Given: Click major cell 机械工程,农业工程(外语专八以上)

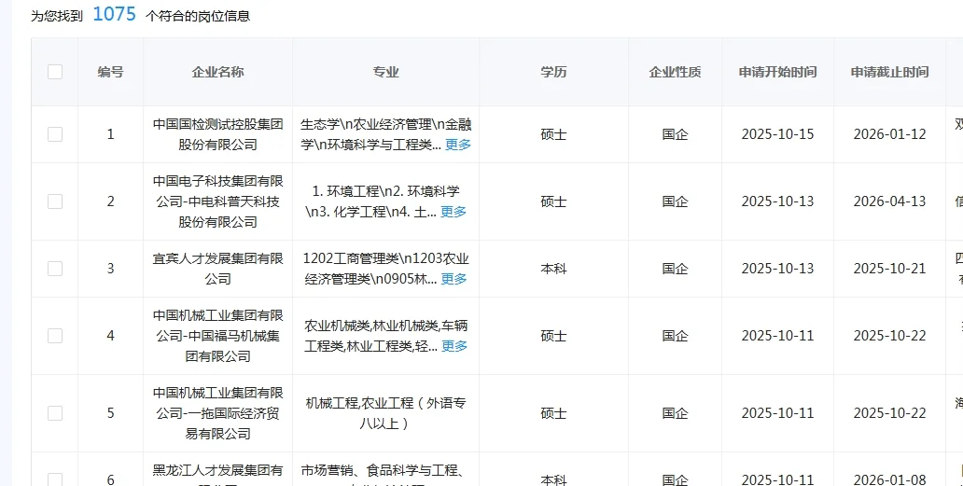Looking at the screenshot, I should point(385,413).
